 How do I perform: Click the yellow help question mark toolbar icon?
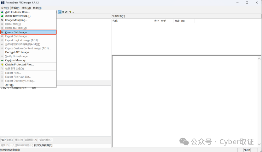coord(70,12)
